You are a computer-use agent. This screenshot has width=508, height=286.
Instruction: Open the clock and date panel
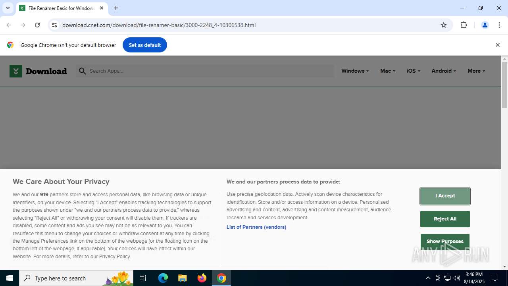[474, 278]
